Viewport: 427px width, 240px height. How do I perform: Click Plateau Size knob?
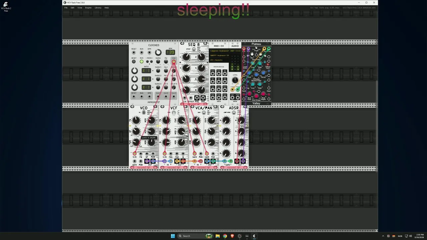(249, 73)
